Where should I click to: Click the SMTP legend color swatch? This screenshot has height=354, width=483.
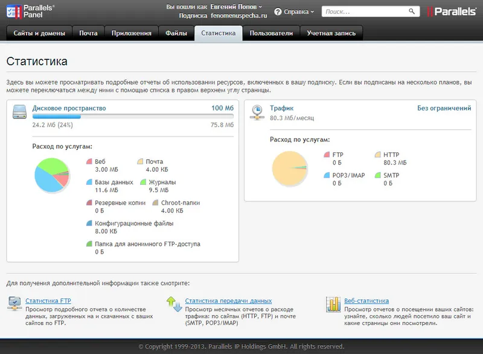(378, 175)
